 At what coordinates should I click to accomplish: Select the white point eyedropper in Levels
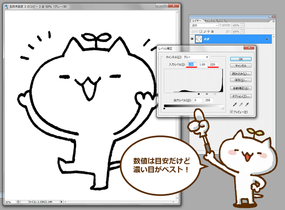pos(247,105)
